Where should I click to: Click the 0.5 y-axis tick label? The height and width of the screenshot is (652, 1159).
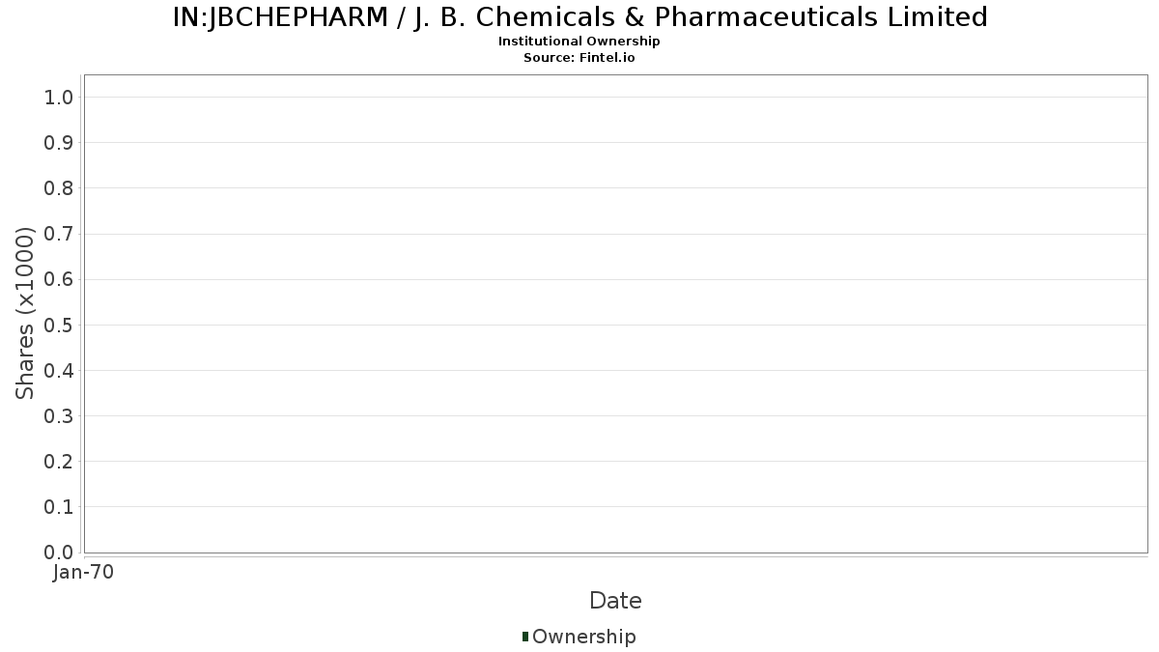[x=59, y=325]
